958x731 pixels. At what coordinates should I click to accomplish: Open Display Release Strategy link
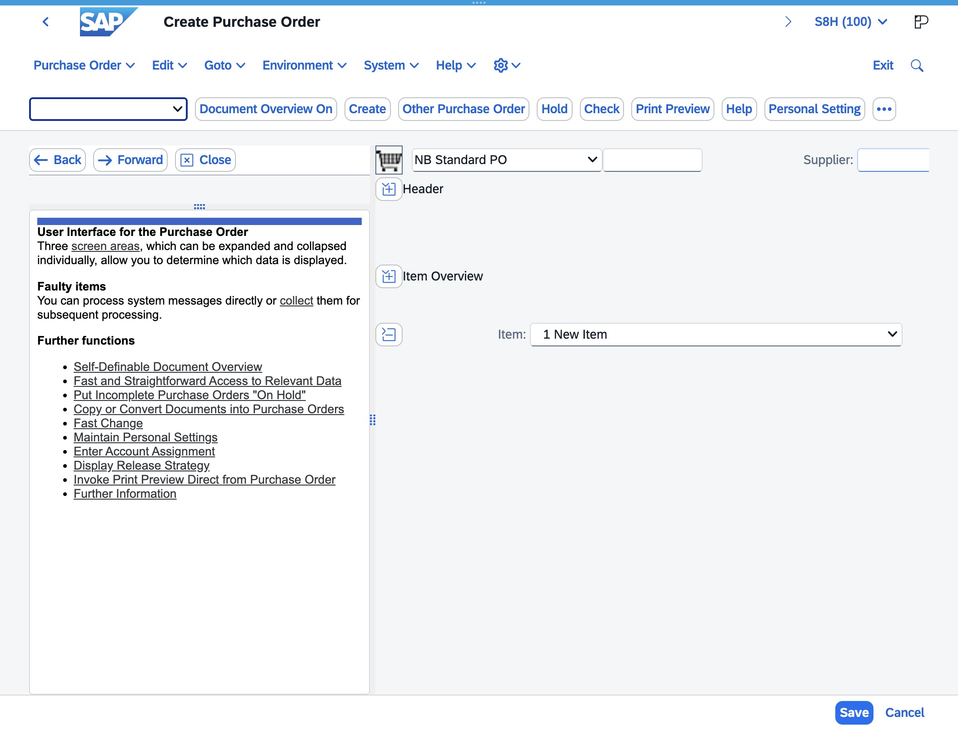click(x=141, y=466)
